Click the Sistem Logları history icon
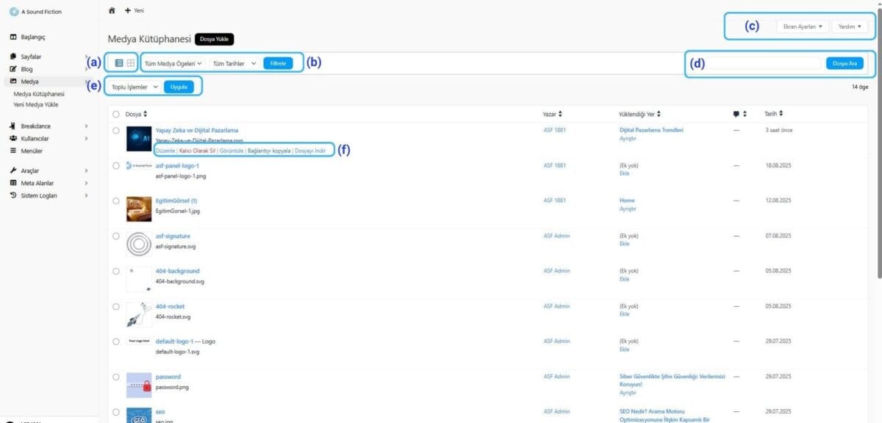882x423 pixels. 13,195
